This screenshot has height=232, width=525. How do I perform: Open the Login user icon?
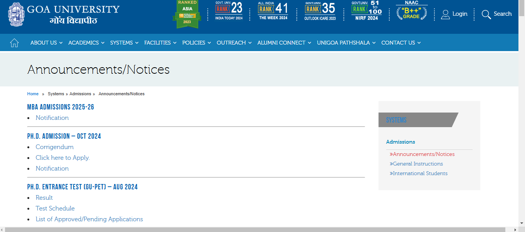point(446,14)
